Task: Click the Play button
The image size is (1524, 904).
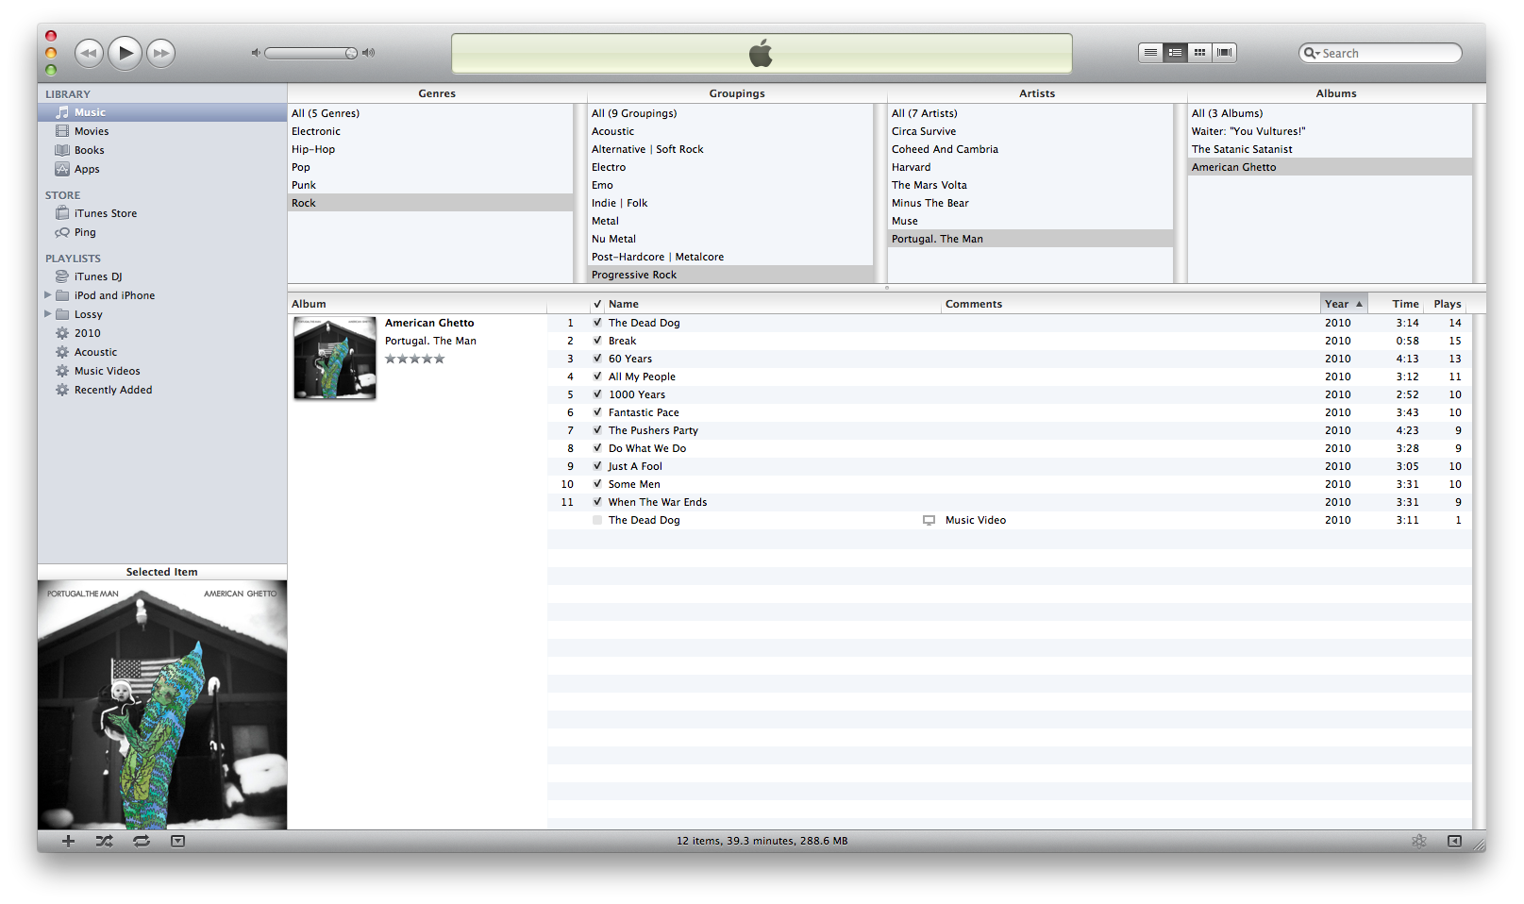Action: [x=126, y=53]
